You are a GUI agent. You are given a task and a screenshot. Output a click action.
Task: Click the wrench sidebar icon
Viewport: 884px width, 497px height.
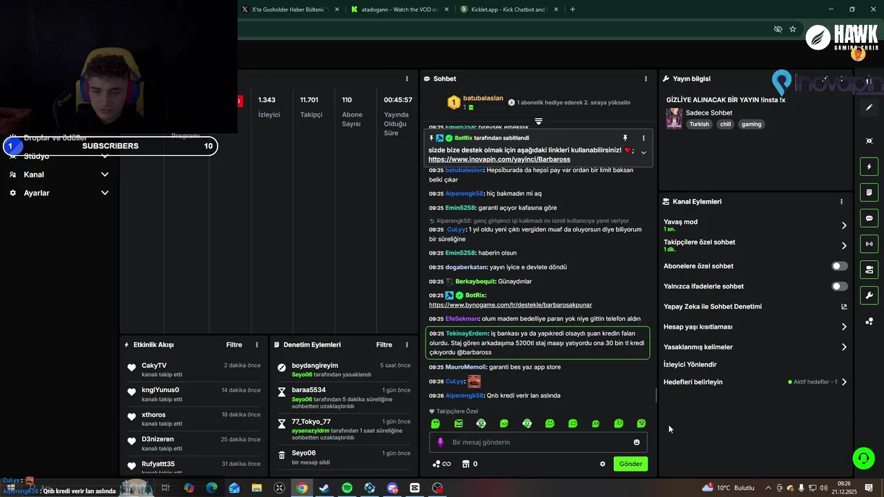[869, 295]
